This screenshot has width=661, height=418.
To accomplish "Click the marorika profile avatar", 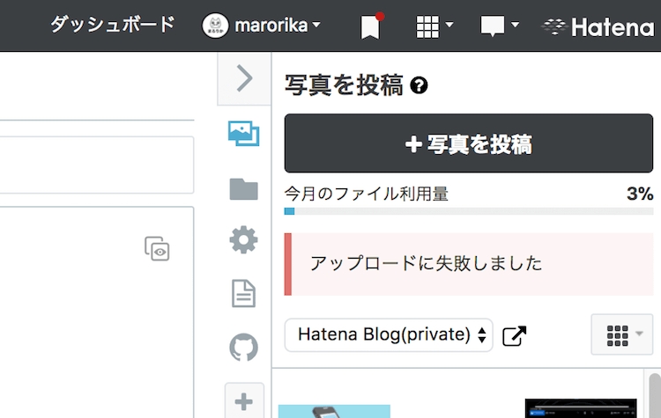I will [x=215, y=26].
